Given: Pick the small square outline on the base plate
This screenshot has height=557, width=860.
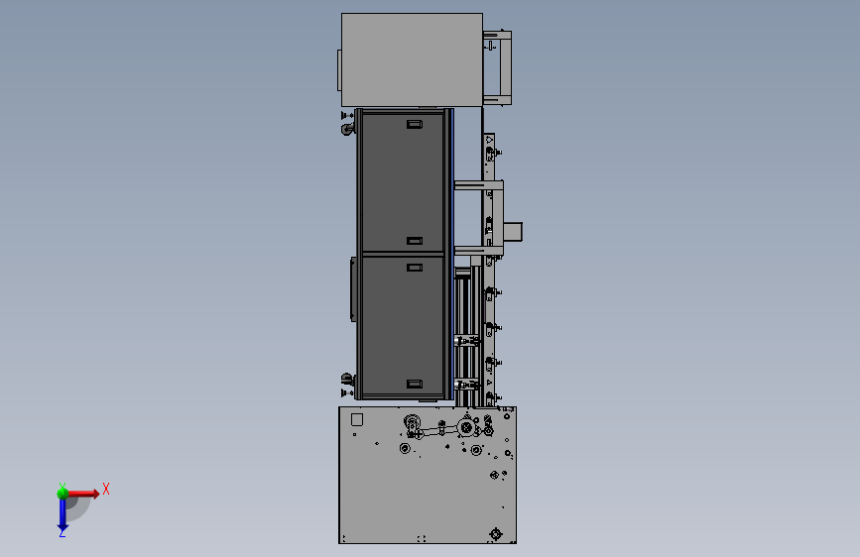Looking at the screenshot, I should click(x=357, y=420).
